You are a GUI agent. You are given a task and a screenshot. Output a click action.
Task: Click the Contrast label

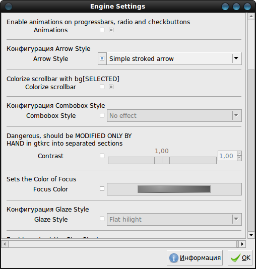[x=50, y=156]
